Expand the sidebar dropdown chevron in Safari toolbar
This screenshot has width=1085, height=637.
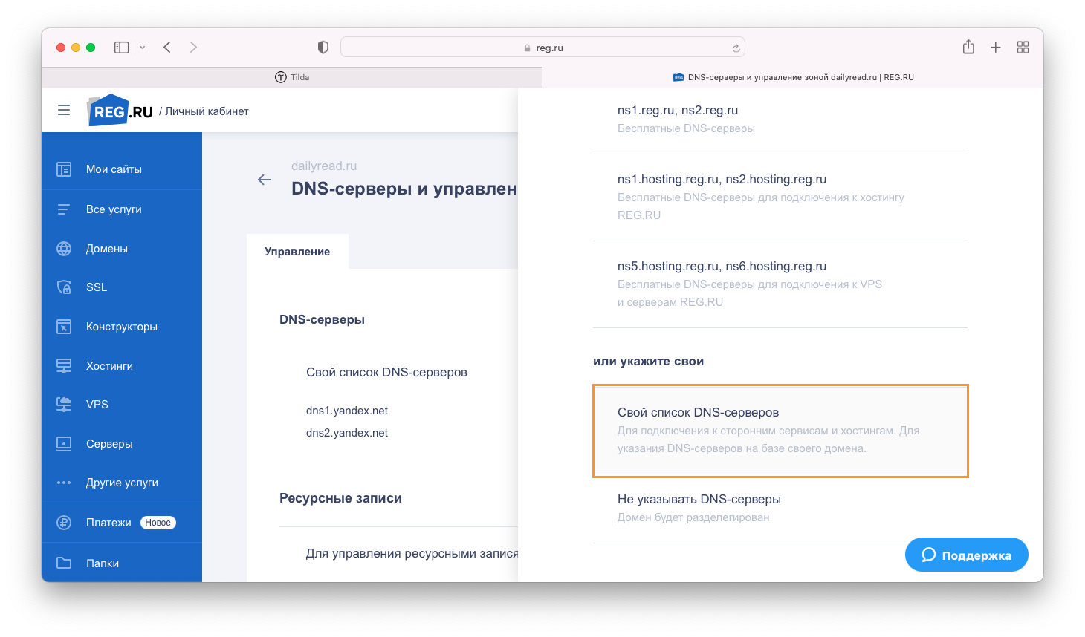point(142,48)
